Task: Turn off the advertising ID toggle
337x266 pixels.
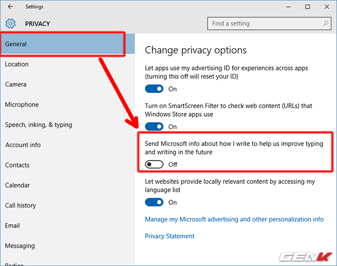Action: [x=155, y=89]
